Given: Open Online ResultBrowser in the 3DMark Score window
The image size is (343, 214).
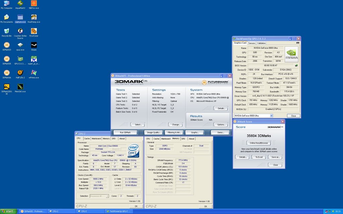Looking at the screenshot, I should tap(259, 143).
